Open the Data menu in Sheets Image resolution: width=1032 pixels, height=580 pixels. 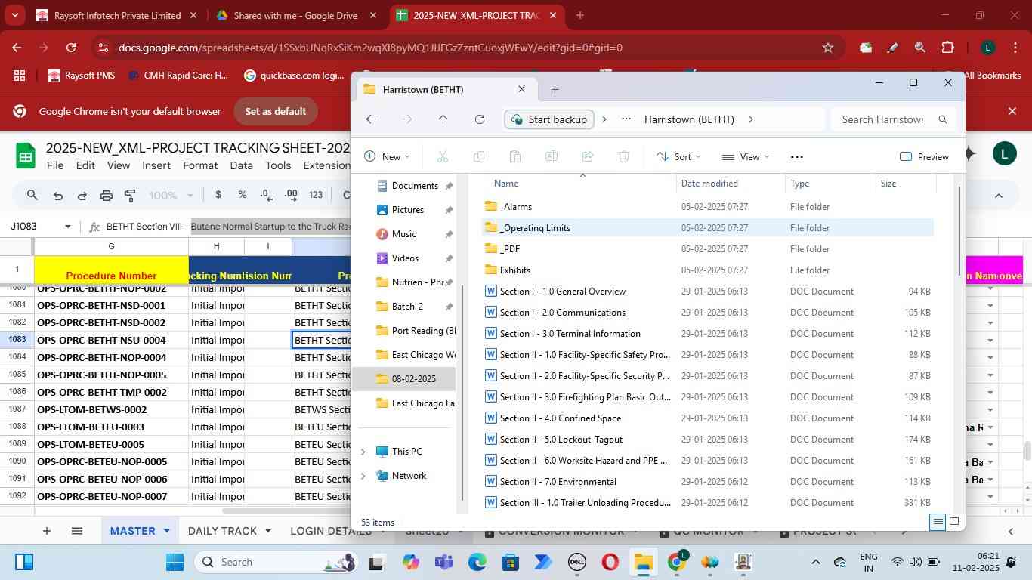coord(241,165)
